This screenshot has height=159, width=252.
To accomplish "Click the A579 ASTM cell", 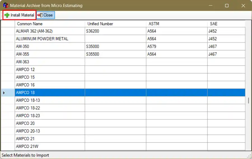I will point(177,47).
